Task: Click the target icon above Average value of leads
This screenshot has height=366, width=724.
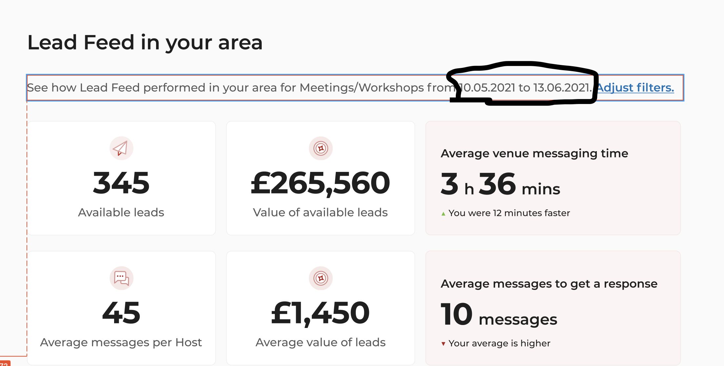Action: point(321,278)
